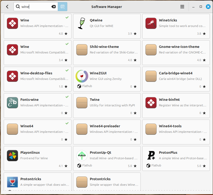
Task: Open Protontricks wine glass icon
Action: (x=12, y=182)
